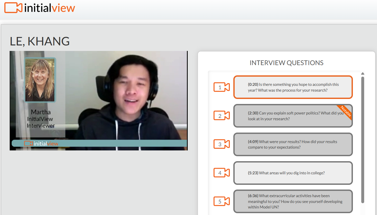Click the camera icon numbered 2
Screen dimensions: 377x215
[x=222, y=116]
